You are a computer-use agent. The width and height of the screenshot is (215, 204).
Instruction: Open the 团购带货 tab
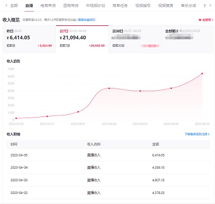click(71, 6)
